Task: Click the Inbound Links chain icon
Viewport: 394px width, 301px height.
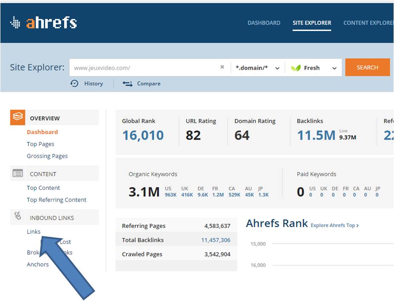Action: point(17,215)
